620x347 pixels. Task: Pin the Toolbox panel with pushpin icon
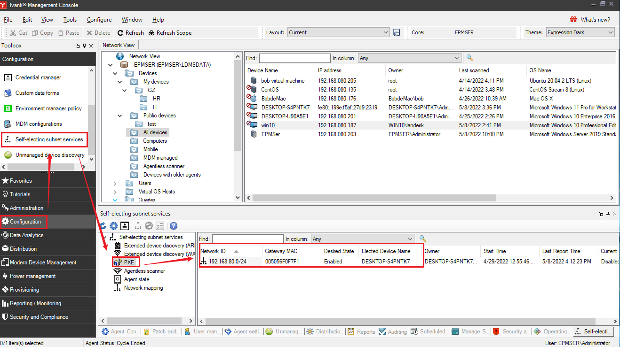tap(84, 46)
